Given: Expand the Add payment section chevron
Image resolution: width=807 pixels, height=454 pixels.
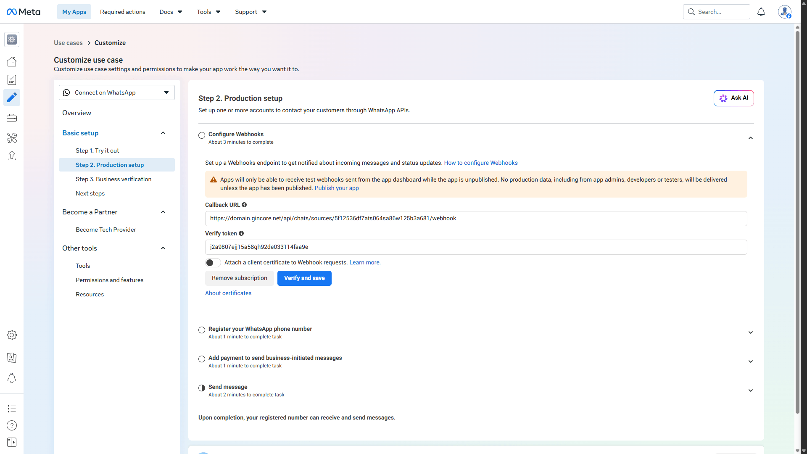Looking at the screenshot, I should click(751, 362).
